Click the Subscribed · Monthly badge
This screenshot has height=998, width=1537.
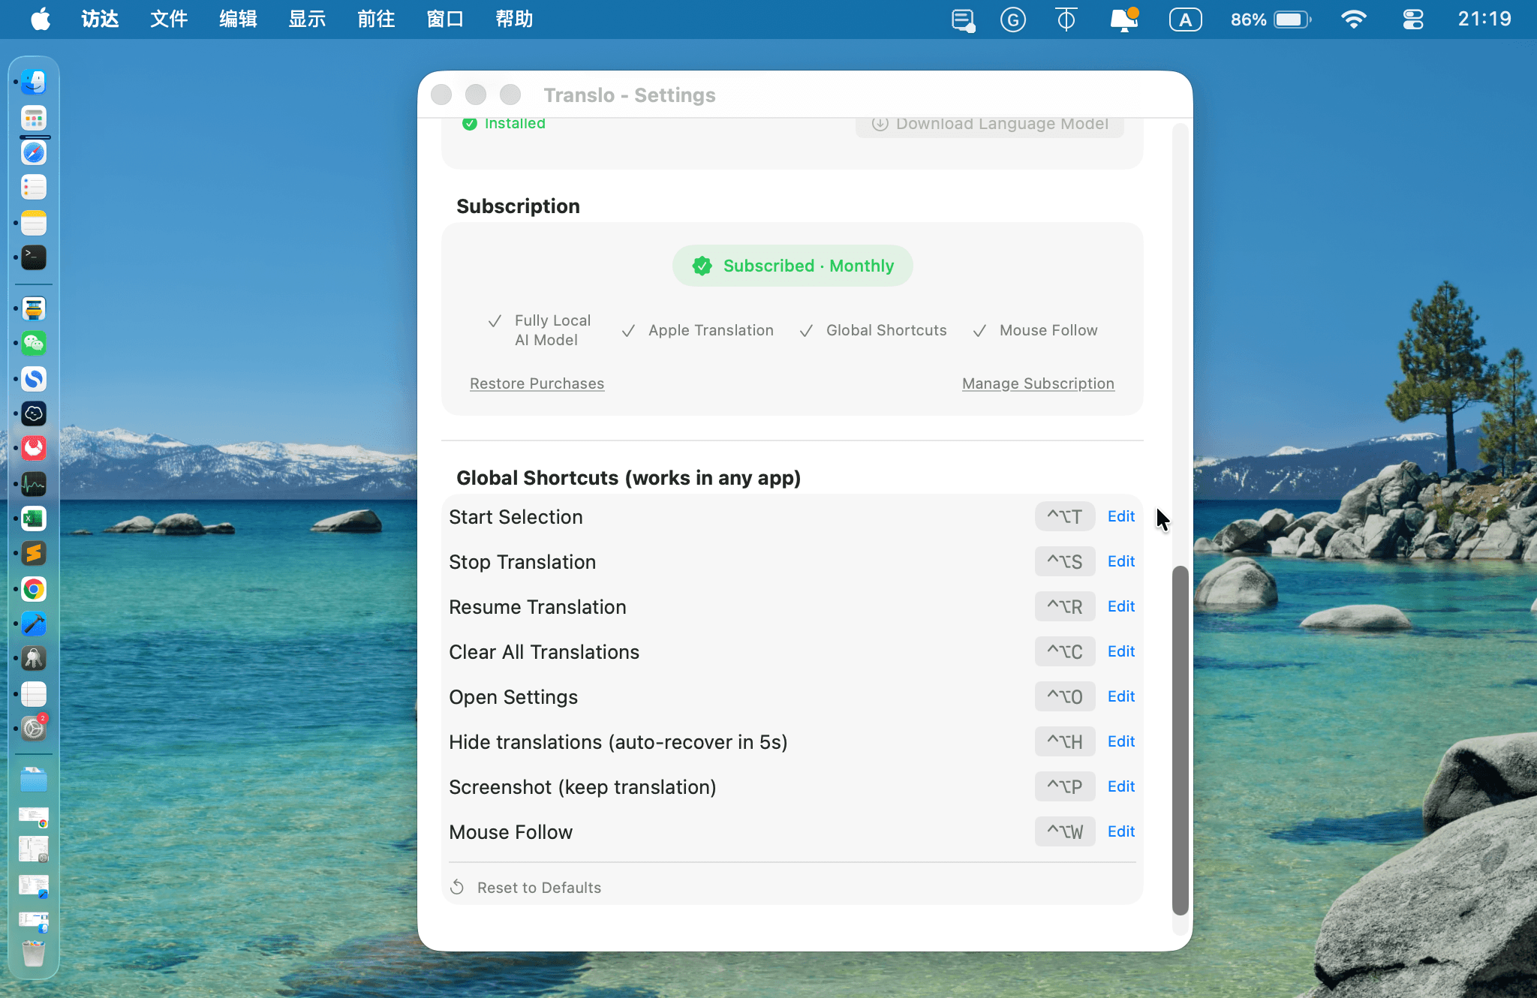(x=793, y=266)
